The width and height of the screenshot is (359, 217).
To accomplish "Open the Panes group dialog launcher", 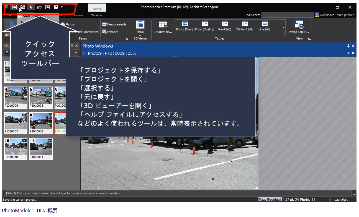I will (x=127, y=39).
